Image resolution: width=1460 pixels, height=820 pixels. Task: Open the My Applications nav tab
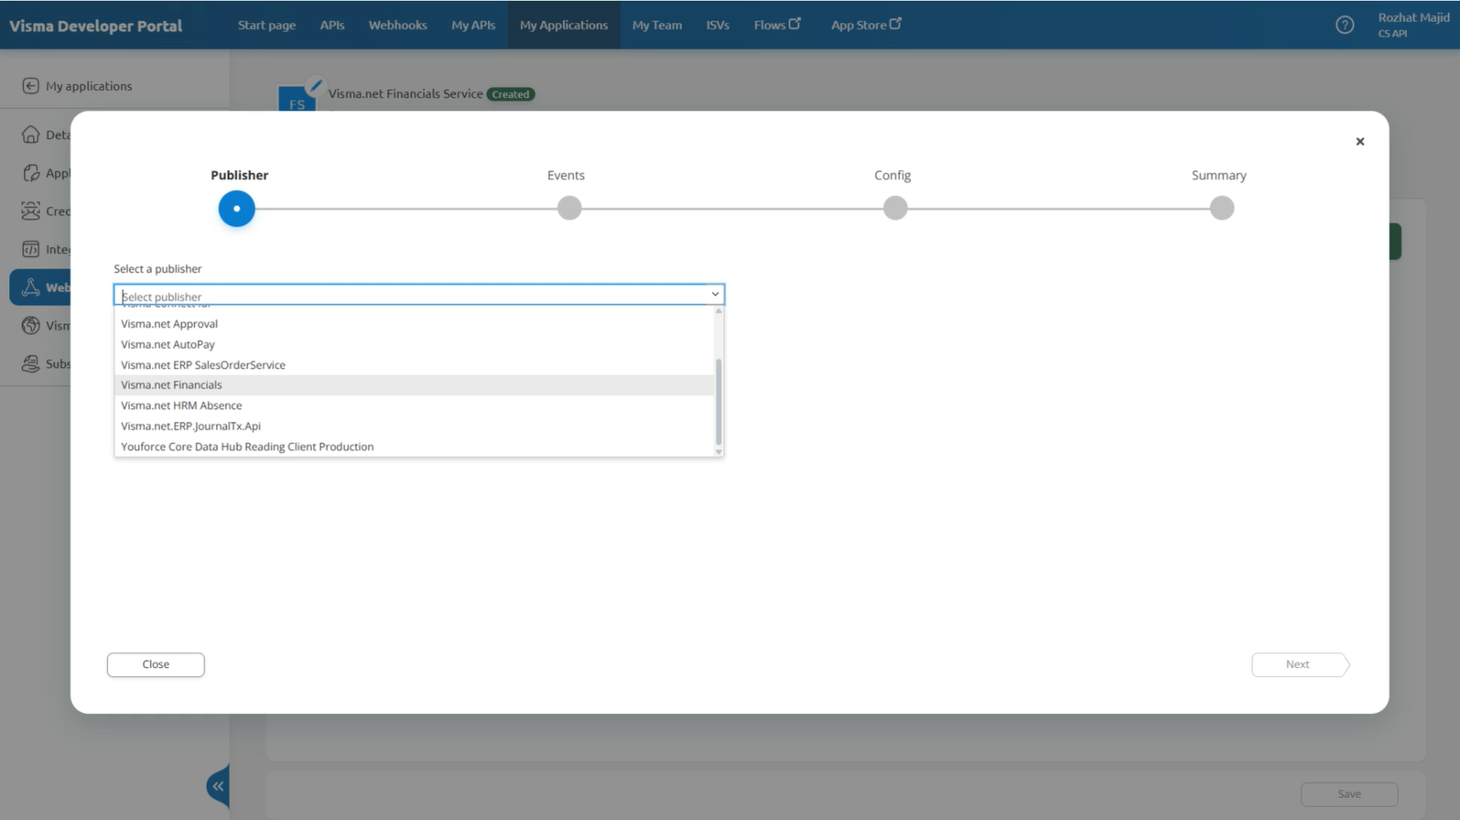point(563,25)
